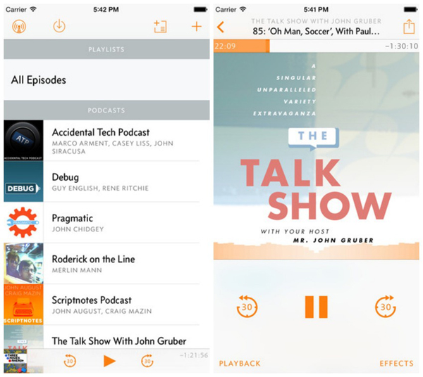423x377 pixels.
Task: Tap the ATP podcast artwork
Action: click(x=23, y=141)
